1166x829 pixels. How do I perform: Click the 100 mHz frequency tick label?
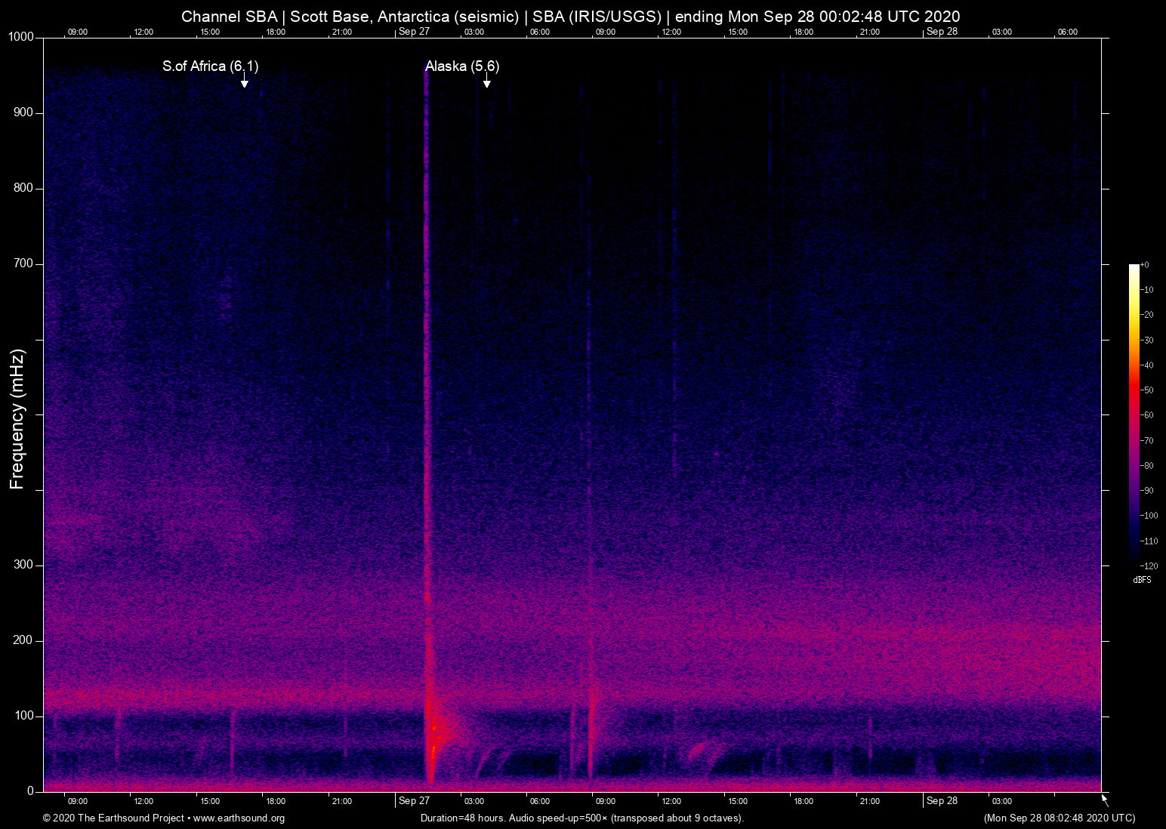(x=24, y=715)
